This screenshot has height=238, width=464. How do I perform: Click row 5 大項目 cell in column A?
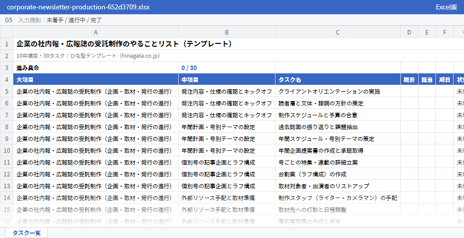(96, 91)
